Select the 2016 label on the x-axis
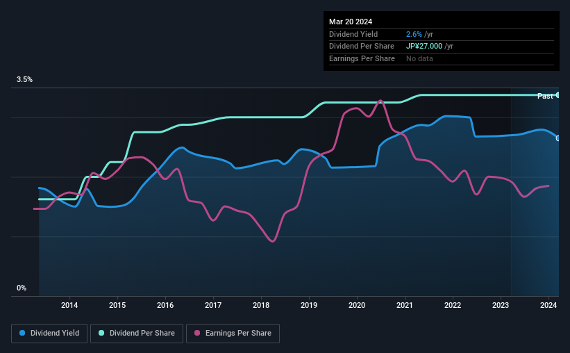This screenshot has width=570, height=353. click(165, 305)
